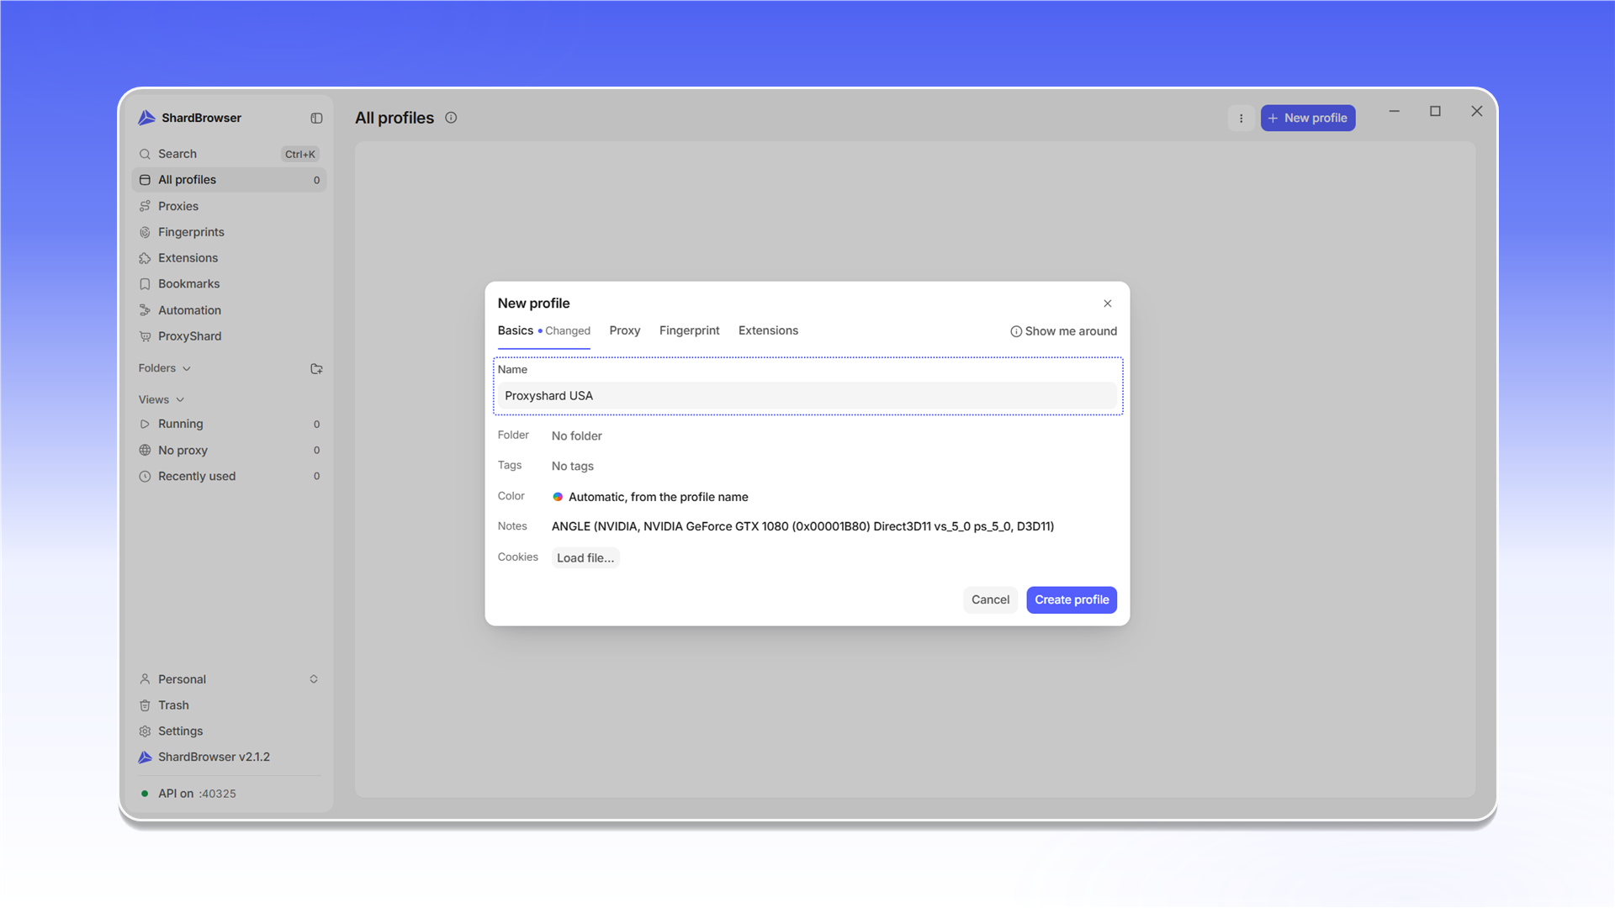The image size is (1615, 908).
Task: Open the Search field in sidebar
Action: [x=229, y=154]
